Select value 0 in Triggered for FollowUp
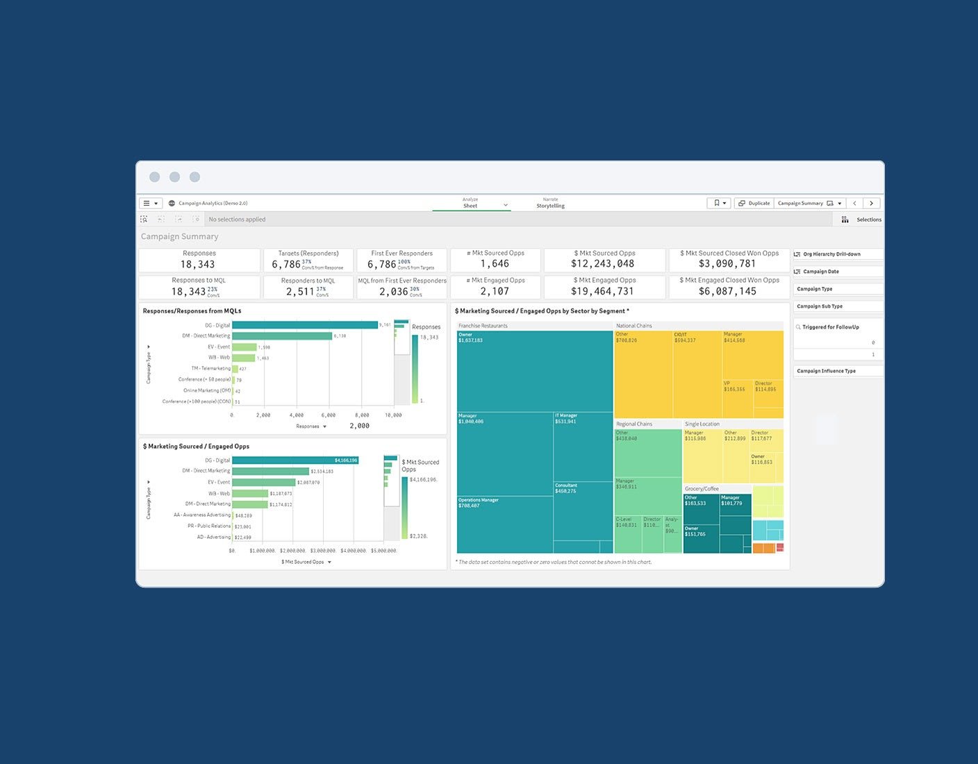Viewport: 978px width, 764px height. (x=838, y=342)
